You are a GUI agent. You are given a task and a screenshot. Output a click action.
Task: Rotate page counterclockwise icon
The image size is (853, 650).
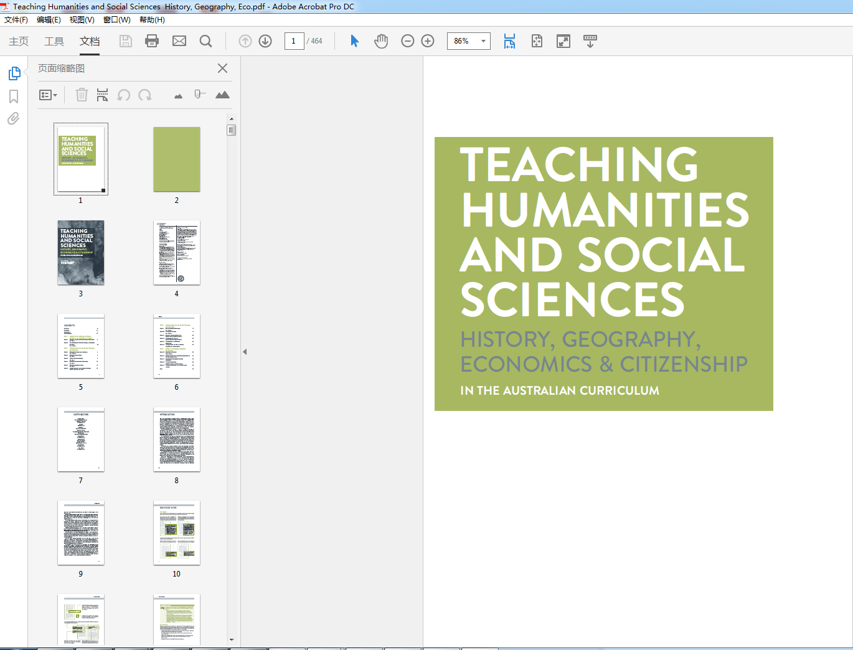click(124, 95)
